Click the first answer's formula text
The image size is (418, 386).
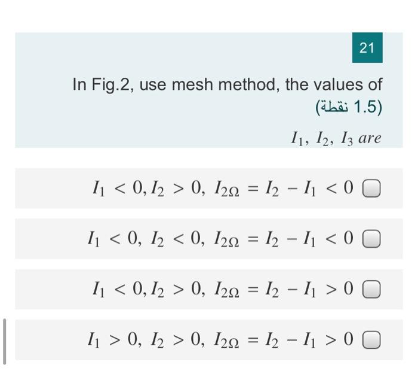pyautogui.click(x=223, y=189)
